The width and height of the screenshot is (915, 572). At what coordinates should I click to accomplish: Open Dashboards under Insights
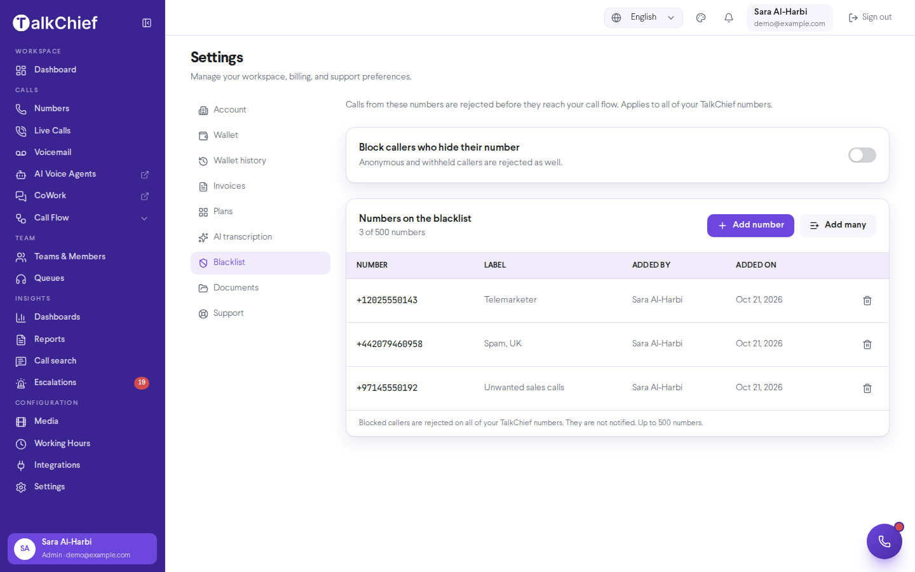click(83, 317)
